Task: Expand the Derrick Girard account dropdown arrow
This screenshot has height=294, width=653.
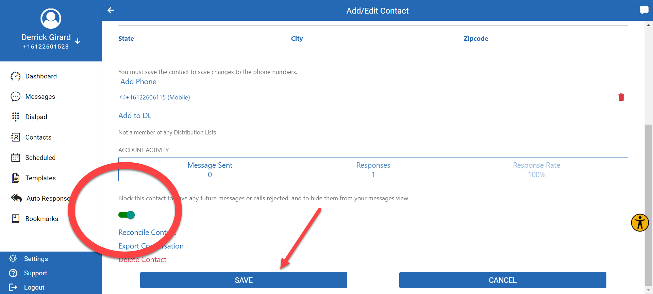Action: 78,41
